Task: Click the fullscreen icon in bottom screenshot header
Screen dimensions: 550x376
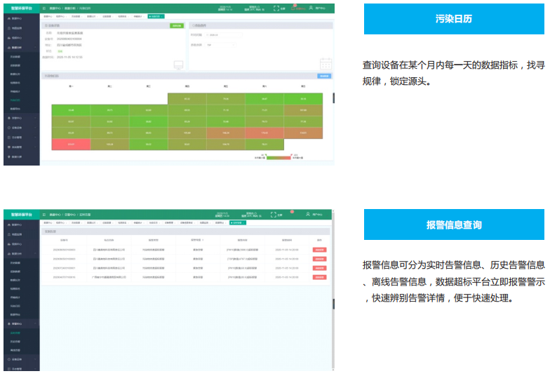Action: pos(276,214)
